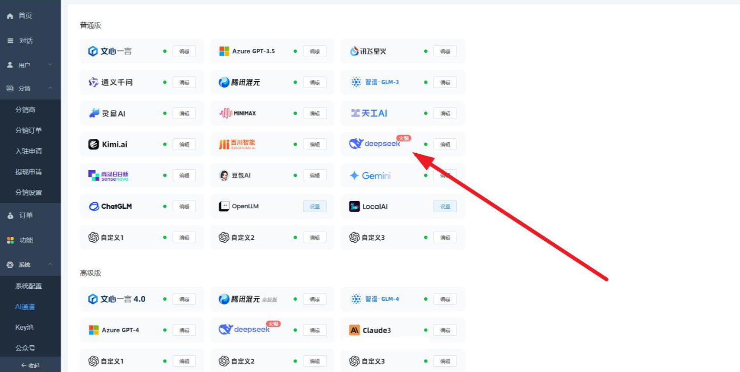Click the Kimi.ai logo icon

pos(94,145)
